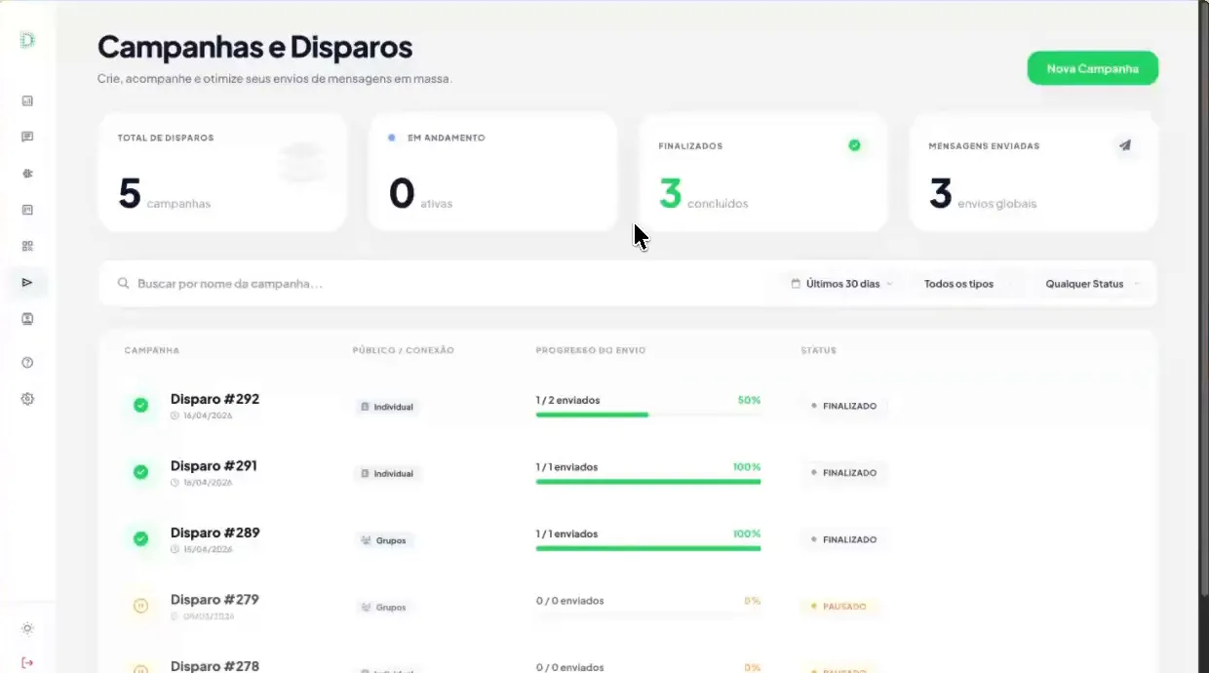
Task: Toggle the light theme sun icon
Action: [27, 628]
